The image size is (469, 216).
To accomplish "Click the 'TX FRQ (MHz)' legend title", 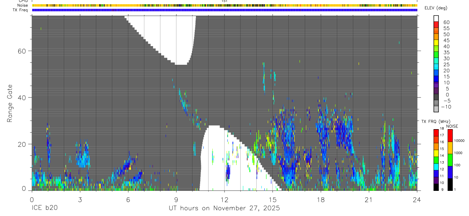I will click(436, 121).
